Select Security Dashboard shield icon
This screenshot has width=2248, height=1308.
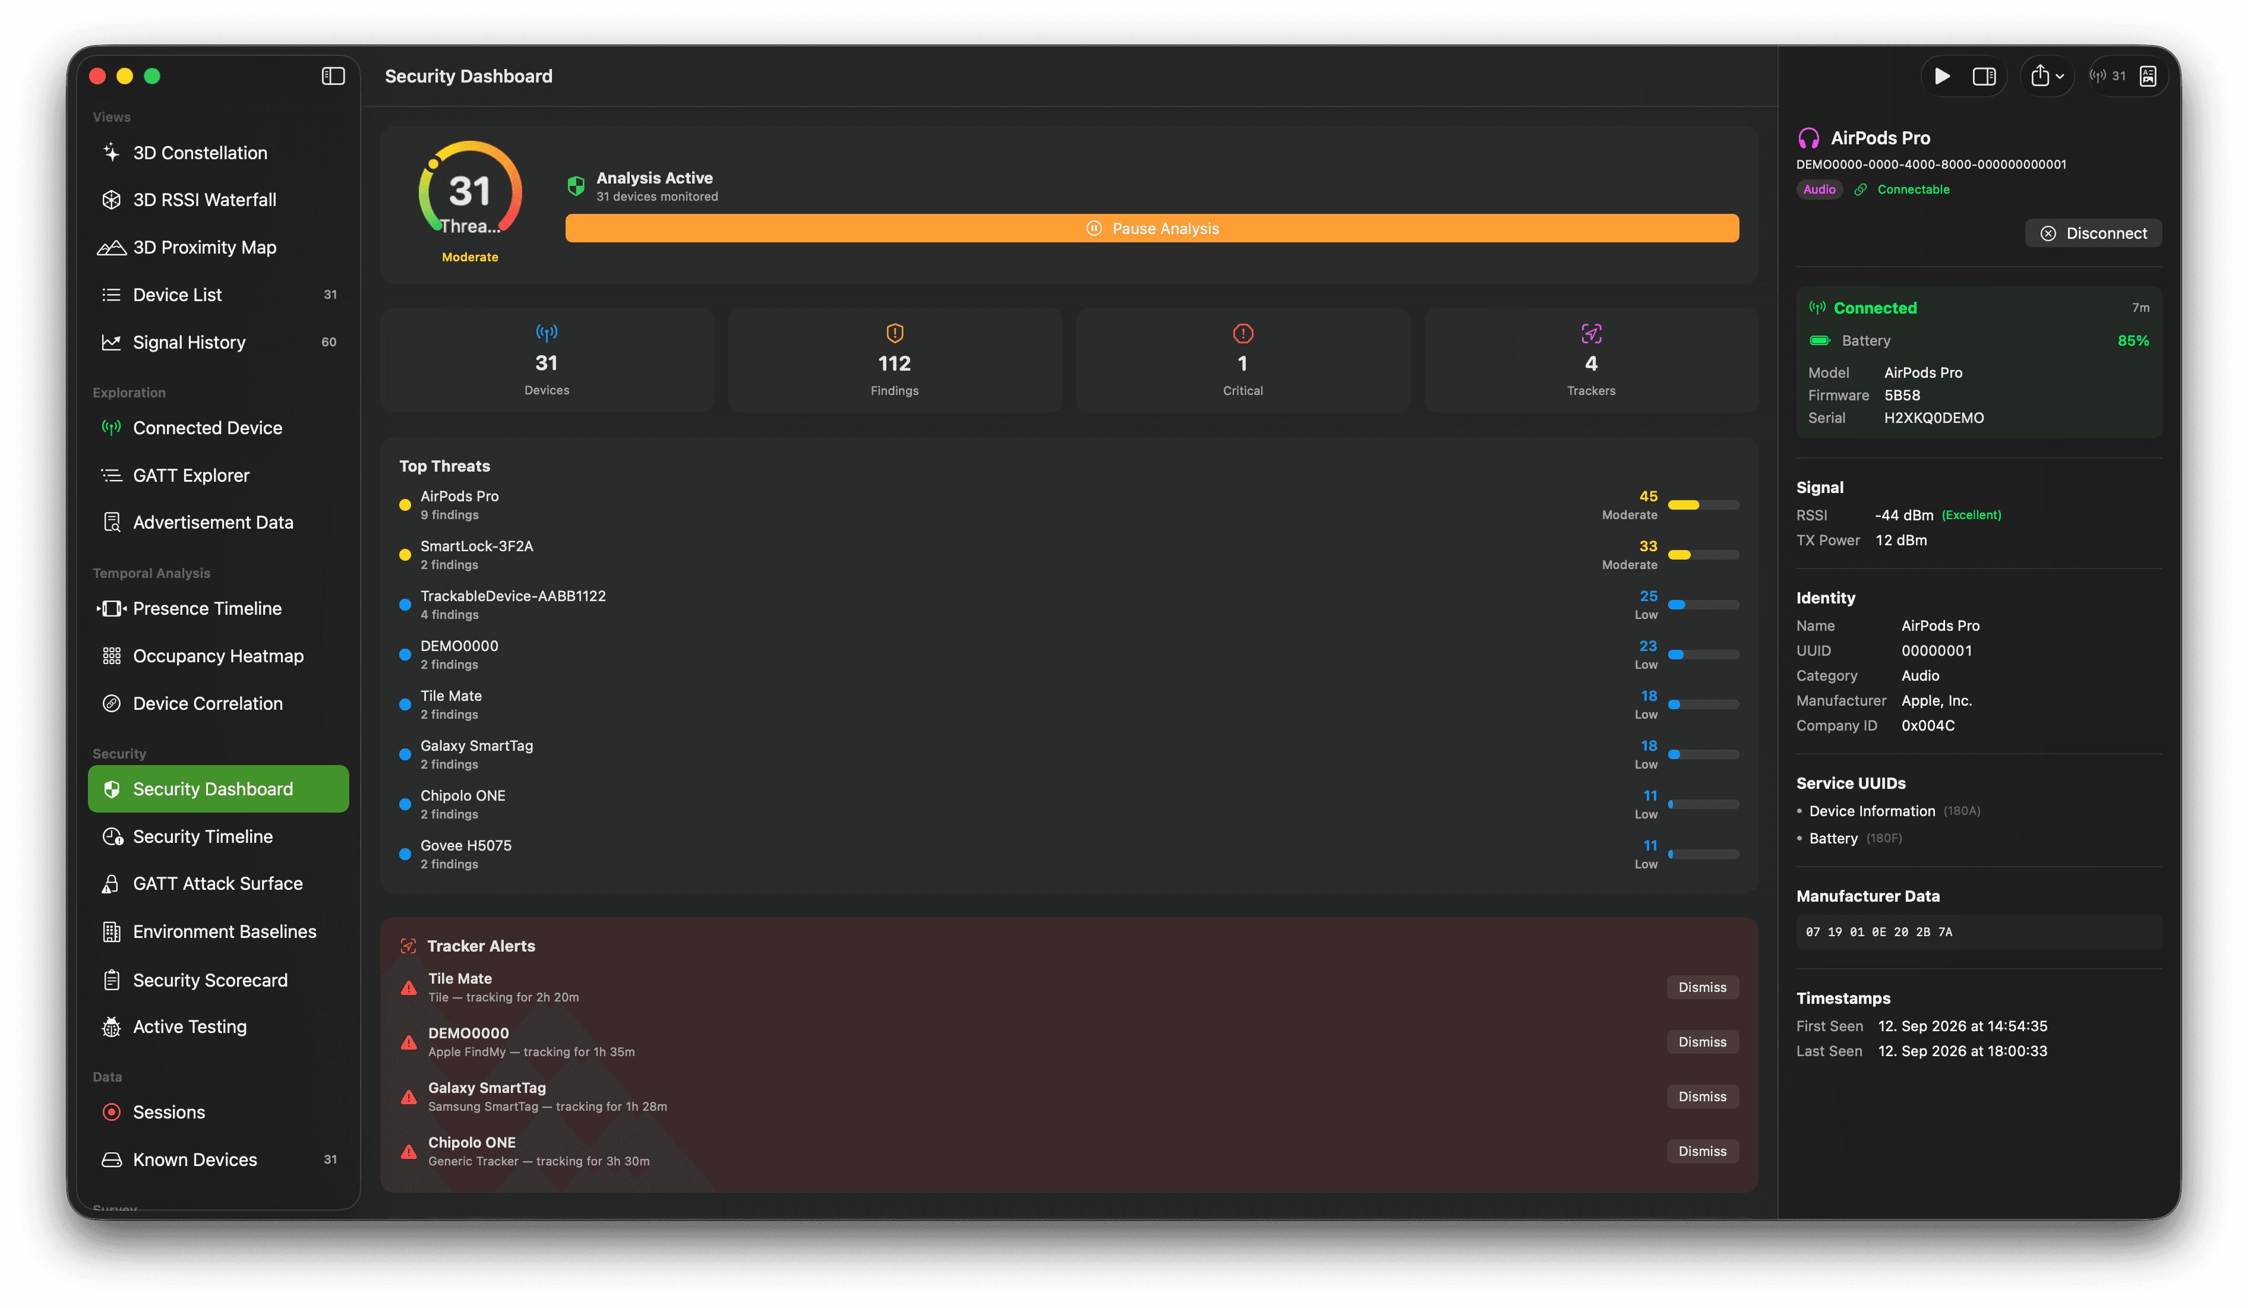click(112, 789)
